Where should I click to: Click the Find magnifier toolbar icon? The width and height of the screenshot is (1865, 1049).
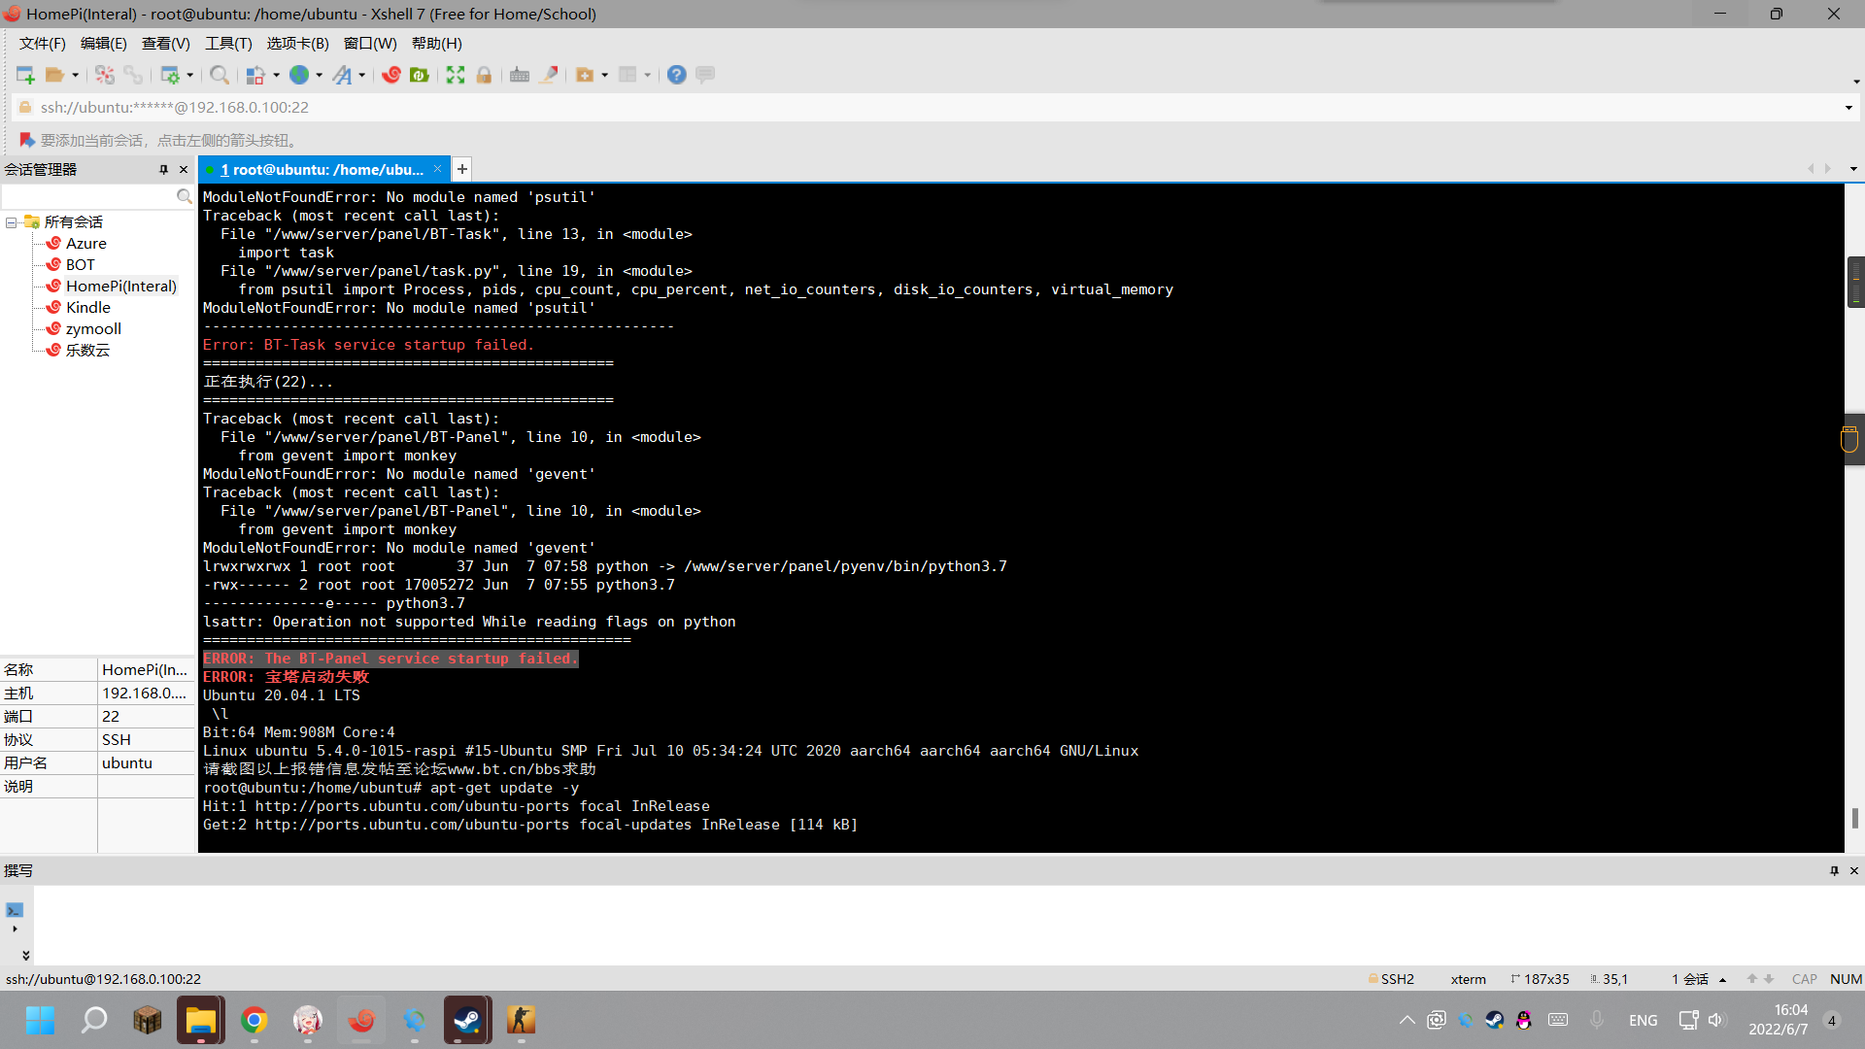pyautogui.click(x=220, y=75)
